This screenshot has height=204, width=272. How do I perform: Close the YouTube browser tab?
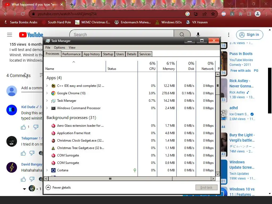(62, 5)
